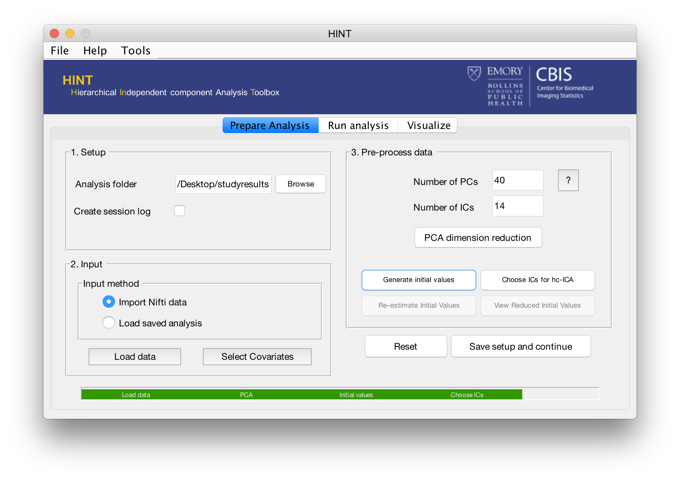Choose Load saved analysis option
The image size is (680, 481).
[x=109, y=323]
